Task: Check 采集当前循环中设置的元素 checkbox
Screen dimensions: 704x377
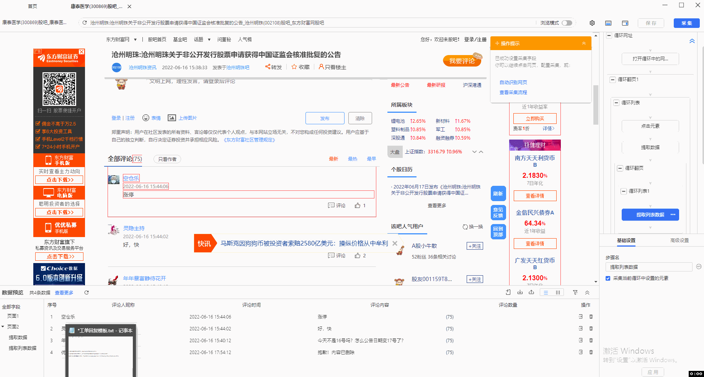Action: tap(608, 278)
